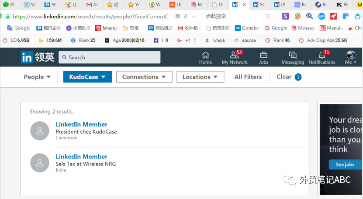Open My Network with 52 badge
Screen dimensions: 363x199
(235, 58)
